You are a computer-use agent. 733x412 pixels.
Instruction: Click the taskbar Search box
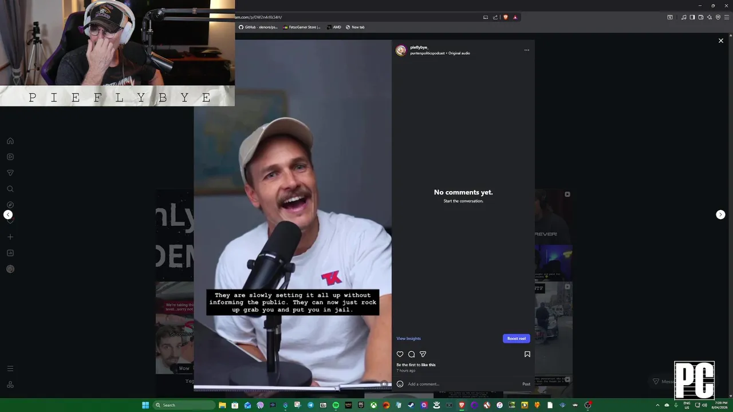(184, 405)
